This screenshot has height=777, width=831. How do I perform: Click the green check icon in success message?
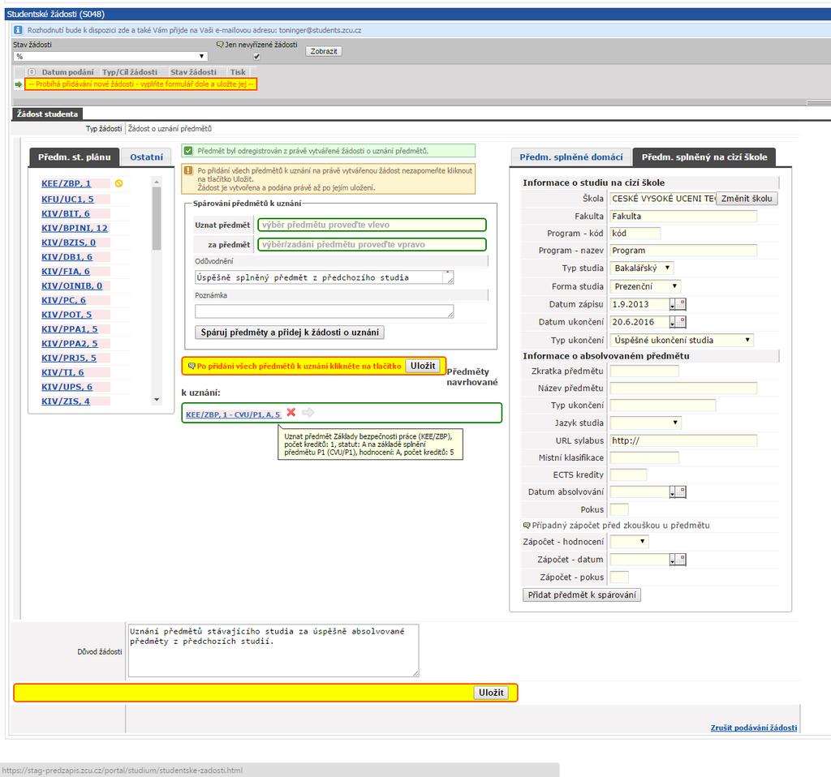(x=188, y=151)
